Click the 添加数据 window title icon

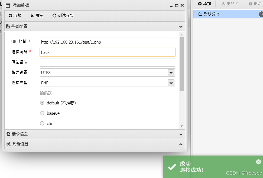click(x=8, y=5)
